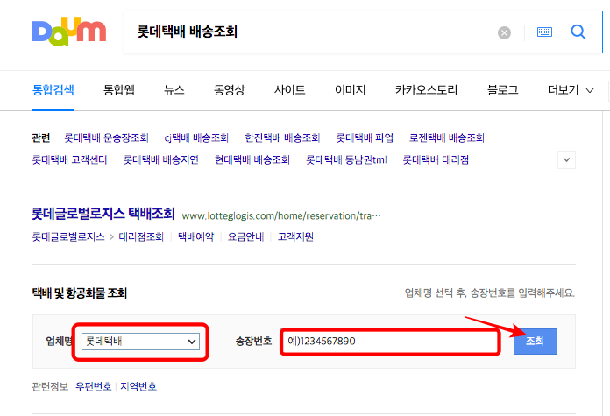Open related search 롯데택배 고객센터
Viewport: 610px width, 416px height.
(69, 159)
